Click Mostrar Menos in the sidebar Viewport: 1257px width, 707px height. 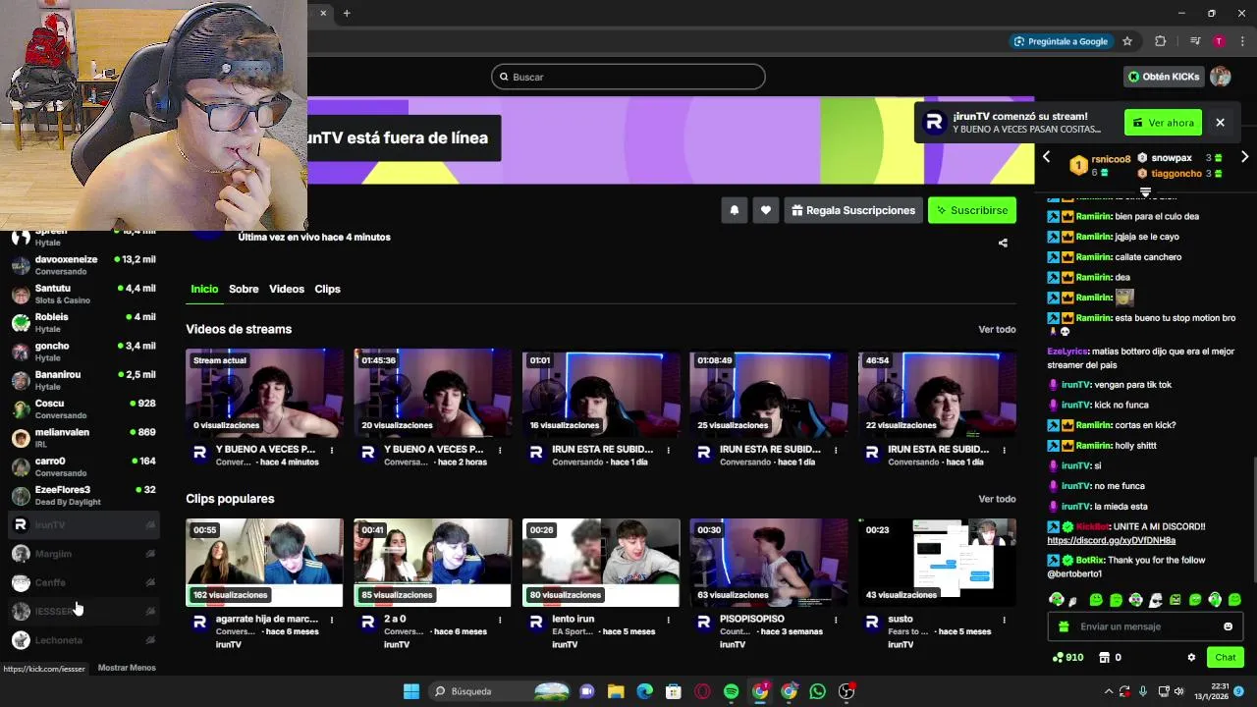pyautogui.click(x=127, y=668)
